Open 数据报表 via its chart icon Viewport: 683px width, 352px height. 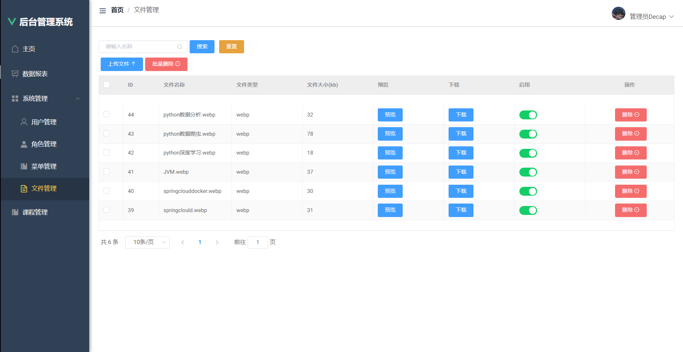pos(15,74)
